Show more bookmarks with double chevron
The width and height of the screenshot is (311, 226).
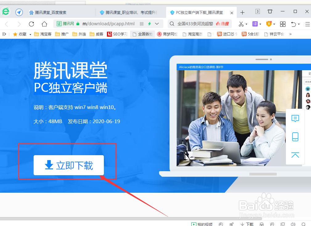290,34
